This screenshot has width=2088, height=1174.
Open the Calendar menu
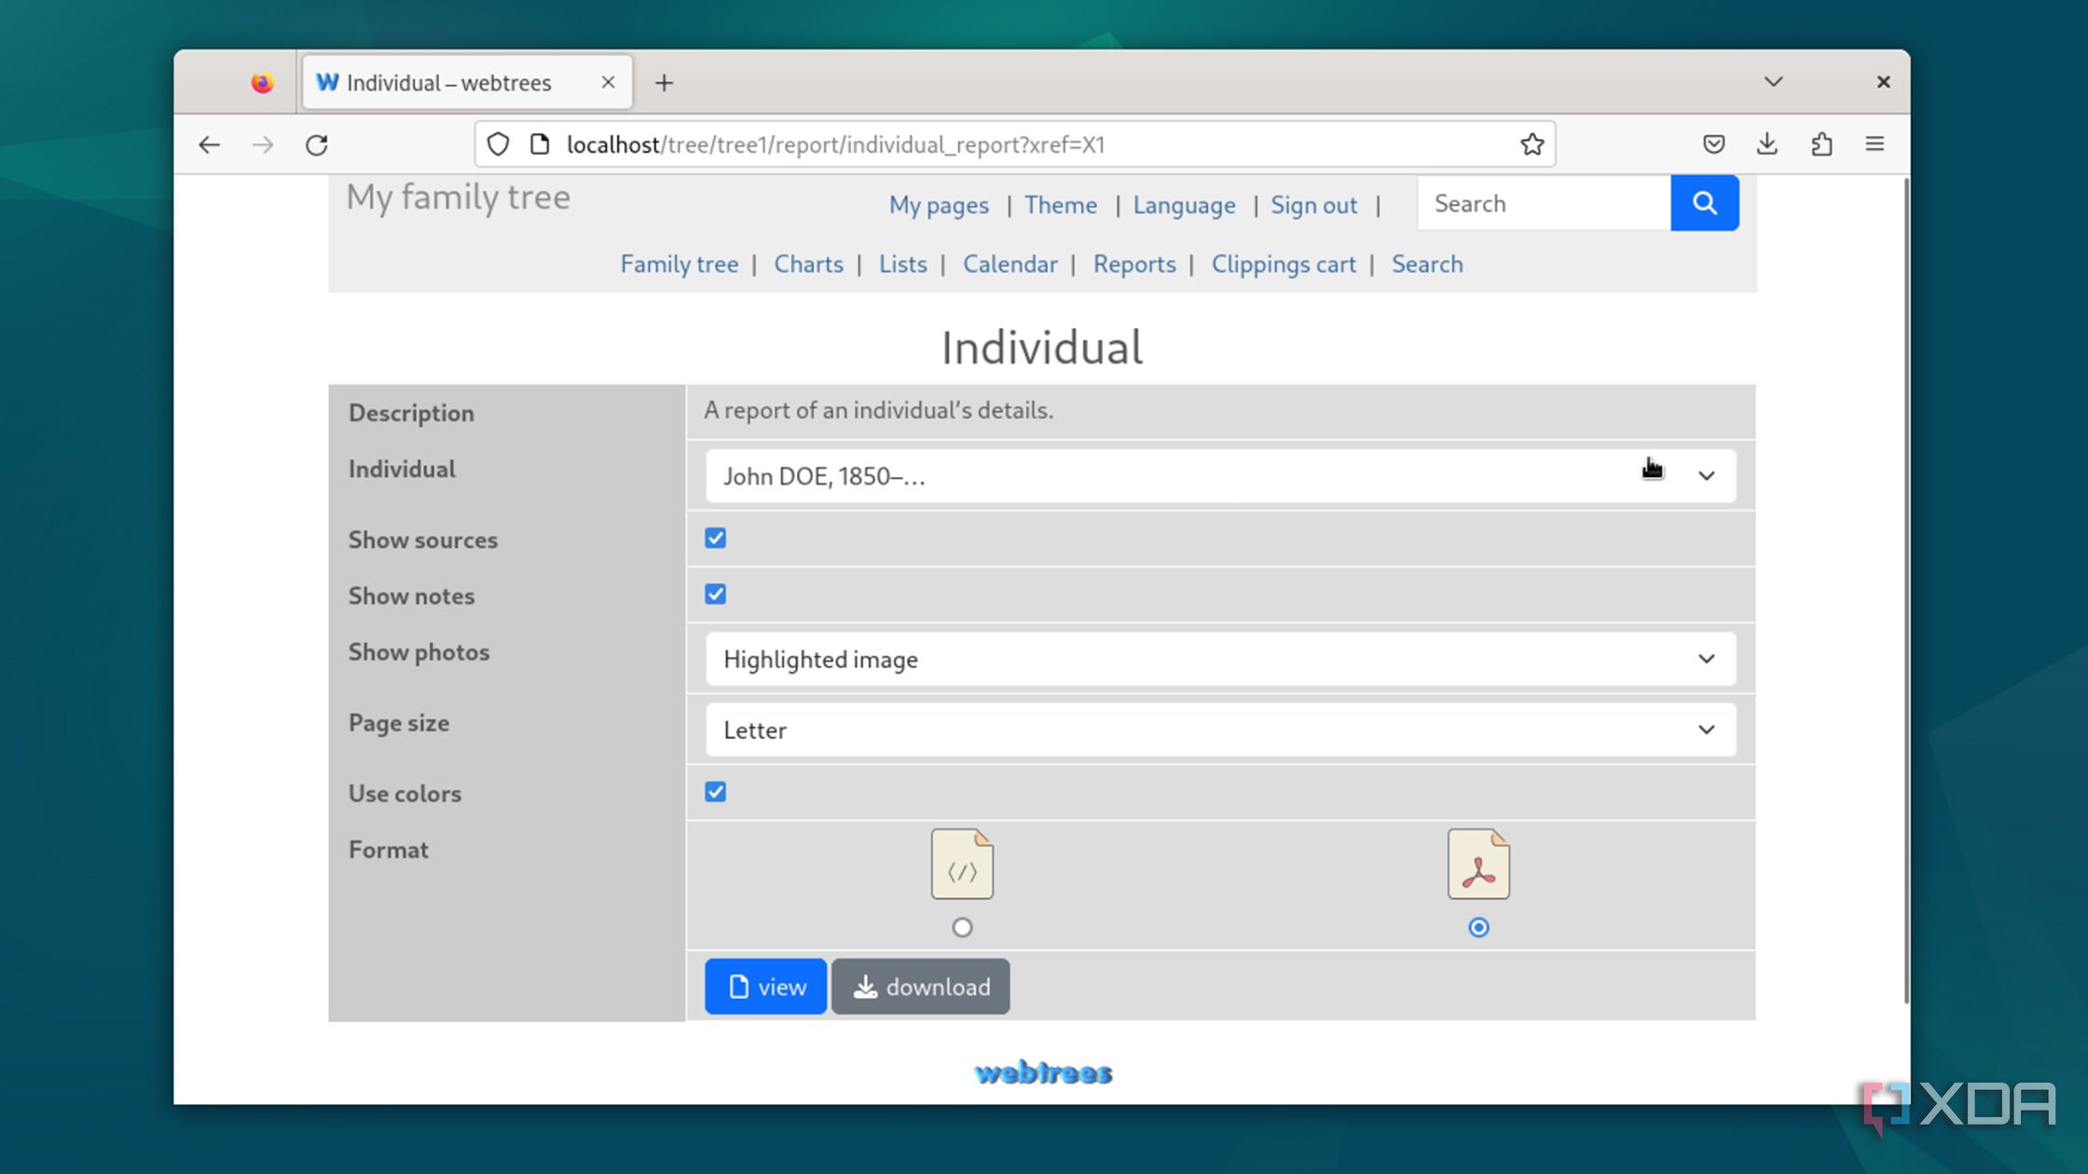[x=1010, y=265]
